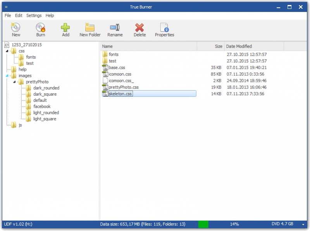Open the File menu
The width and height of the screenshot is (310, 231).
8,15
